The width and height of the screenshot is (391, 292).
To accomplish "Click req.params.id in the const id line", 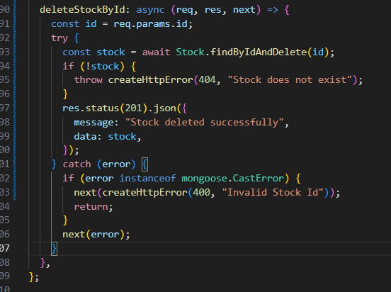I will point(151,24).
